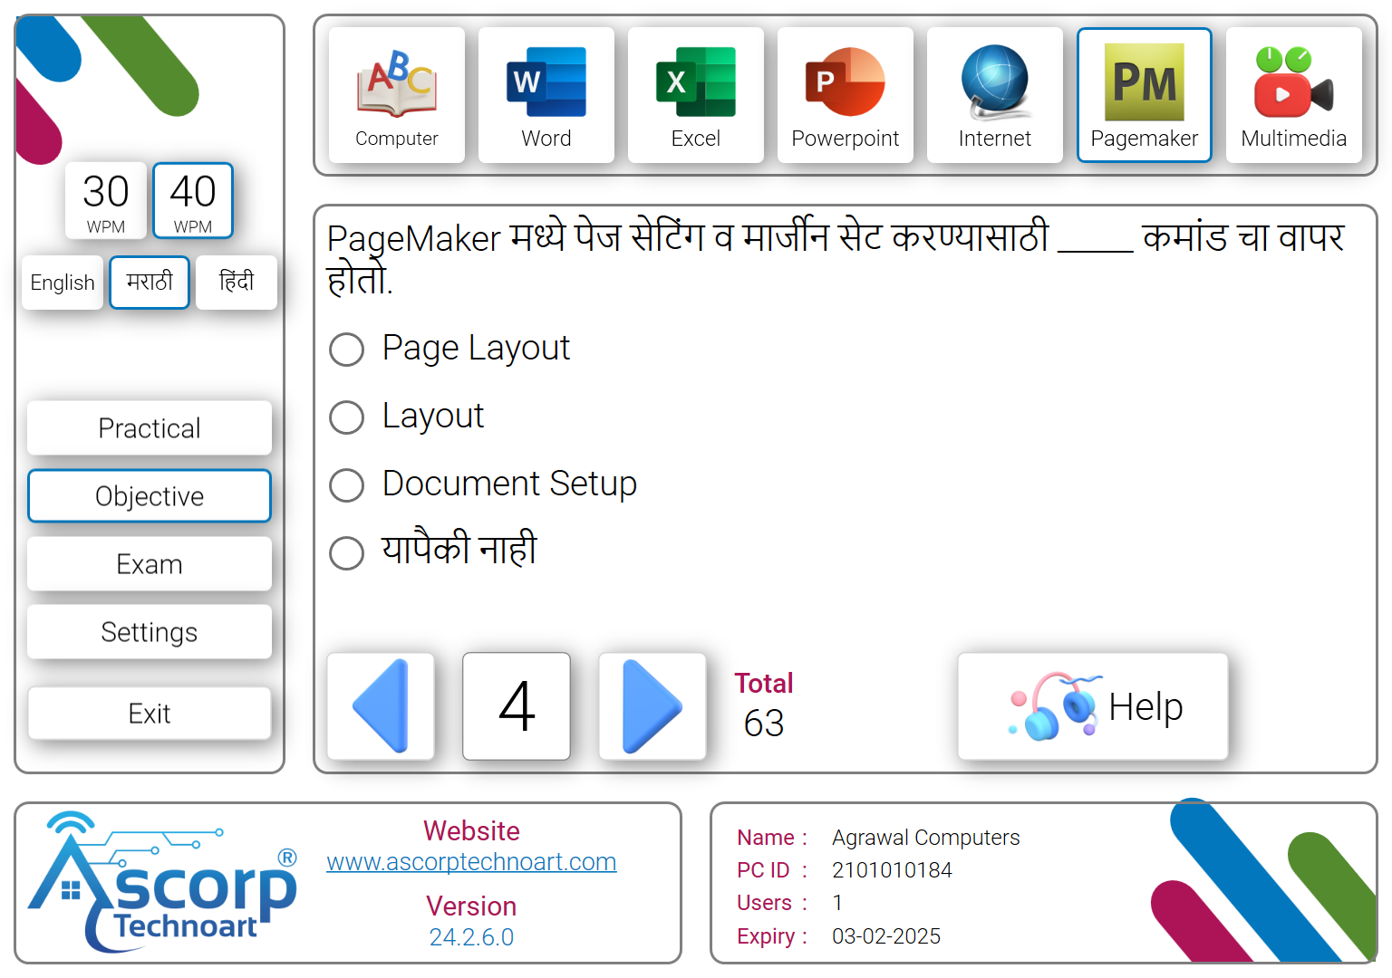The height and width of the screenshot is (978, 1392).
Task: Click version number 24.2.6.0
Action: click(471, 937)
